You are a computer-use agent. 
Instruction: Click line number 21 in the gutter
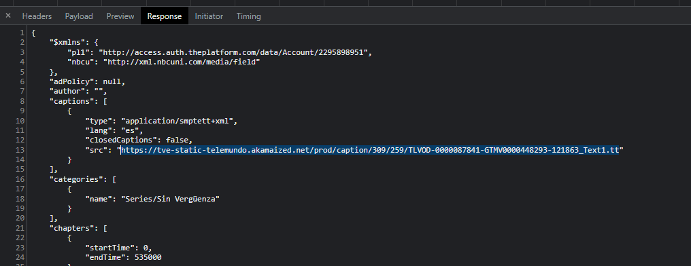20,228
